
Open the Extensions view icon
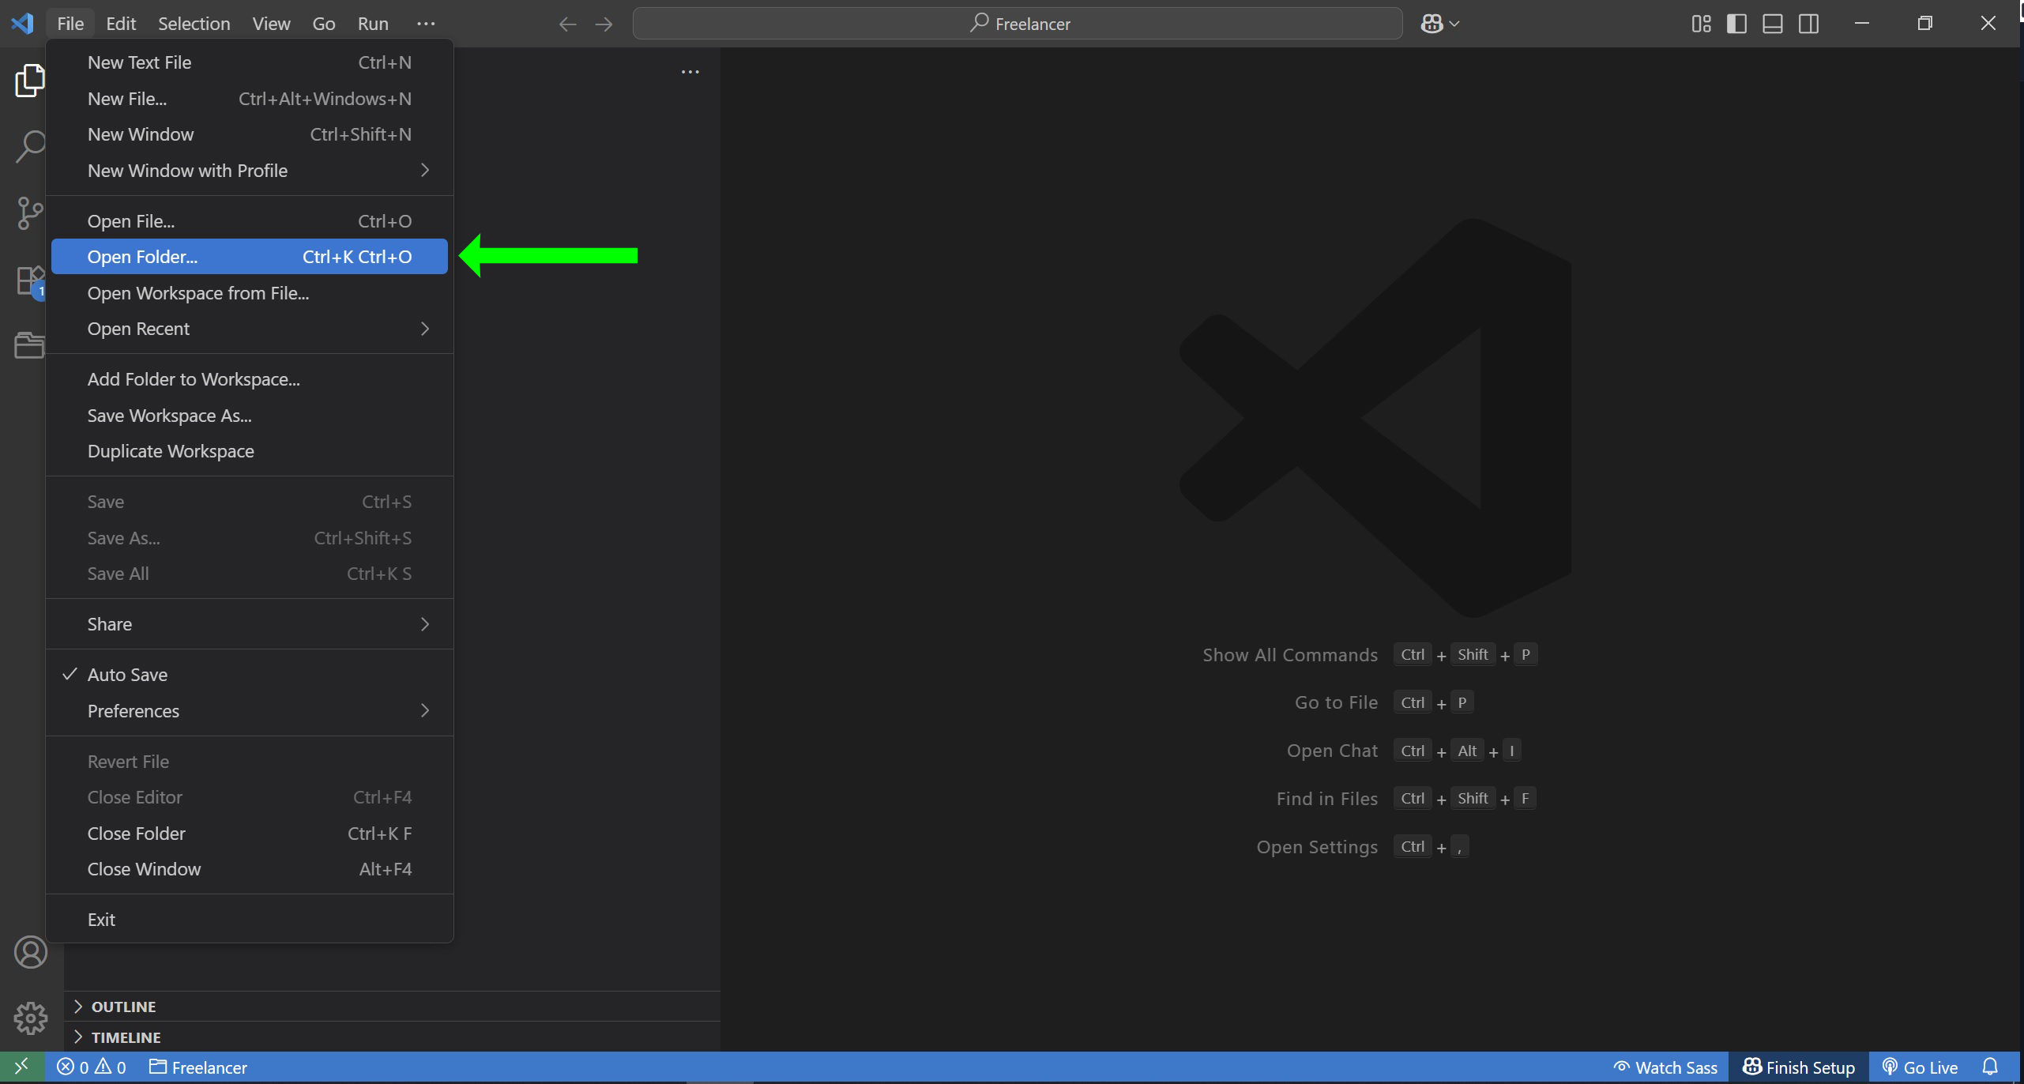(x=30, y=280)
